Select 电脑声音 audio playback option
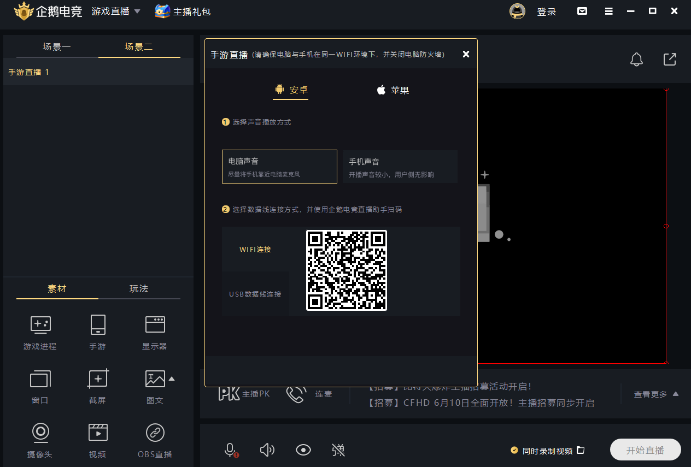This screenshot has width=691, height=467. click(x=279, y=167)
